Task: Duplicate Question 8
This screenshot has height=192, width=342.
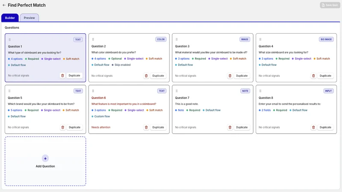Action: 325,127
